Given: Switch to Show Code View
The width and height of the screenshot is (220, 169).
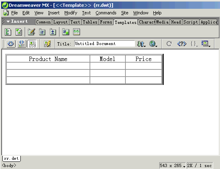Looking at the screenshot, I should [x=11, y=44].
